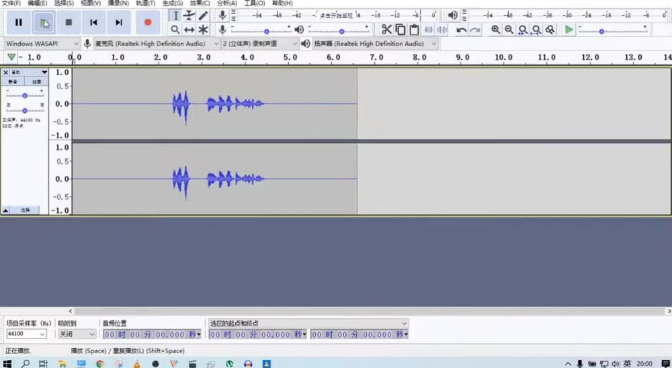Skip to start of the track

pos(93,22)
